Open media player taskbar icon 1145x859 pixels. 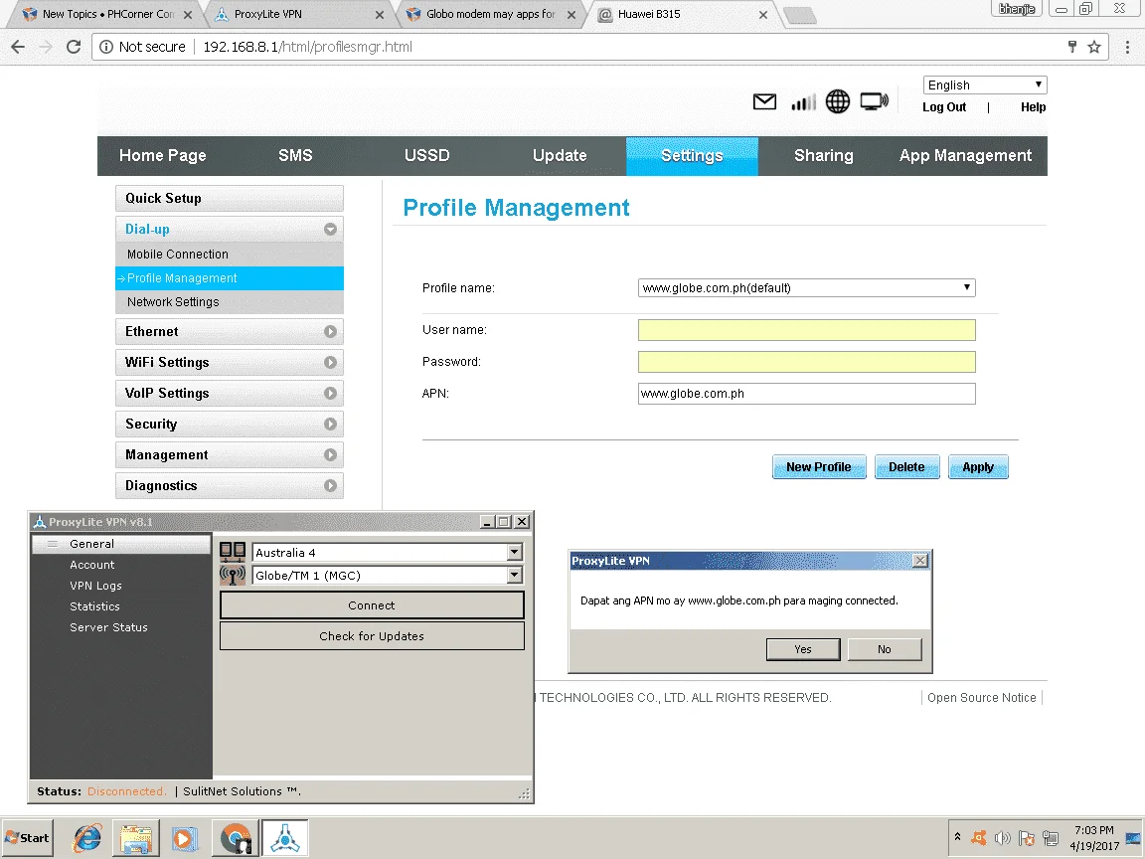click(185, 838)
